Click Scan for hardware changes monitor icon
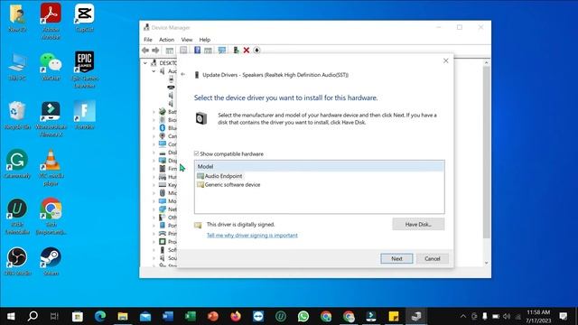This screenshot has width=578, height=325. (222, 51)
